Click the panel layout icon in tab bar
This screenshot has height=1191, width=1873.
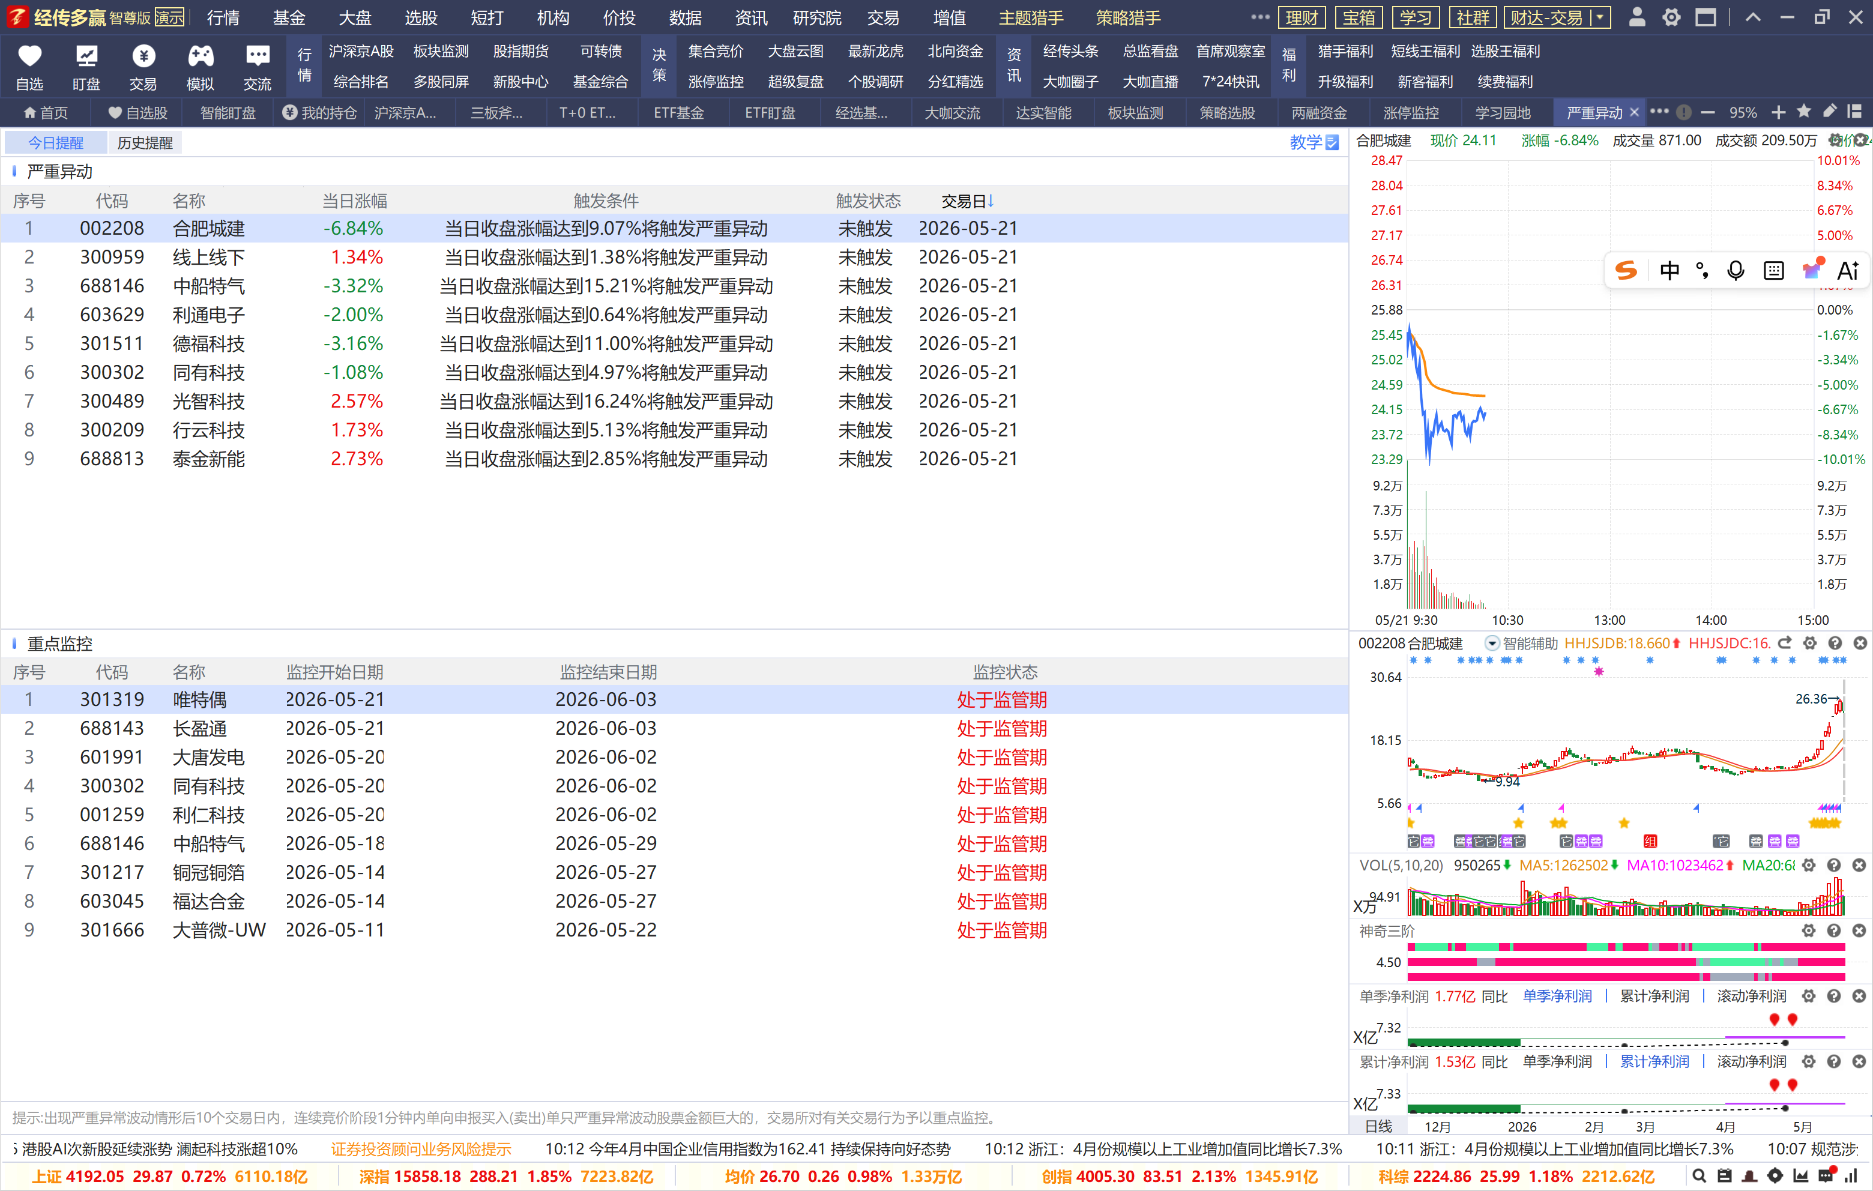[x=1855, y=111]
